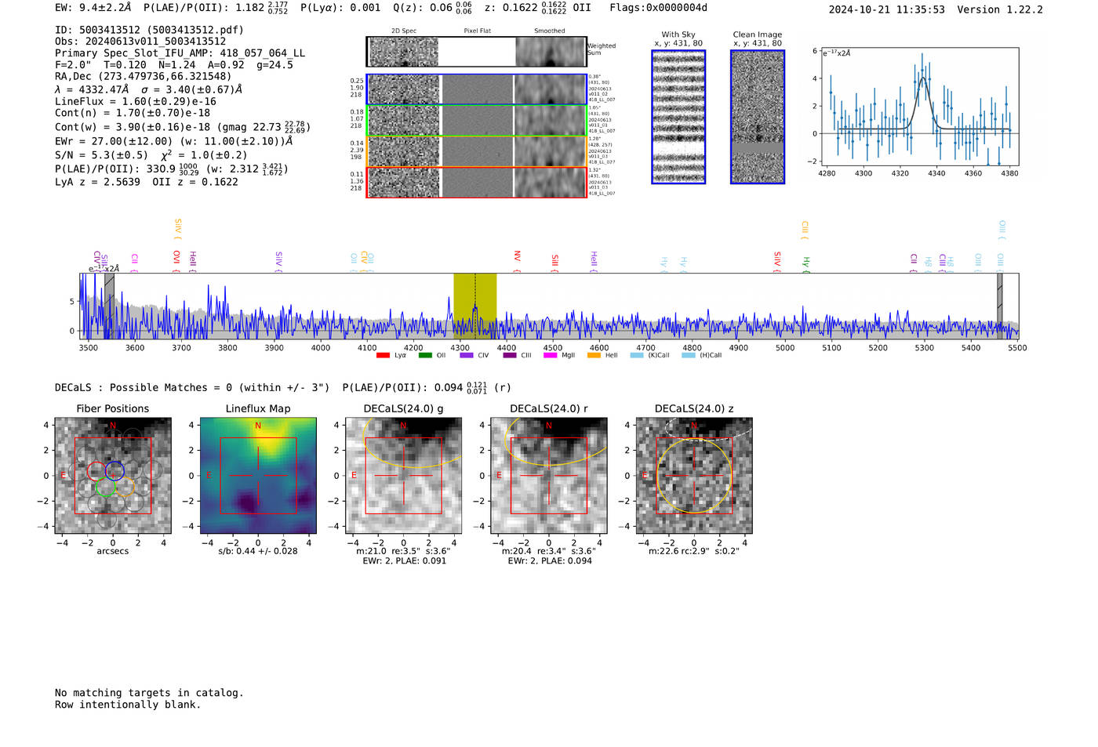Click the 'No matching targets in catalog.' message

point(149,693)
